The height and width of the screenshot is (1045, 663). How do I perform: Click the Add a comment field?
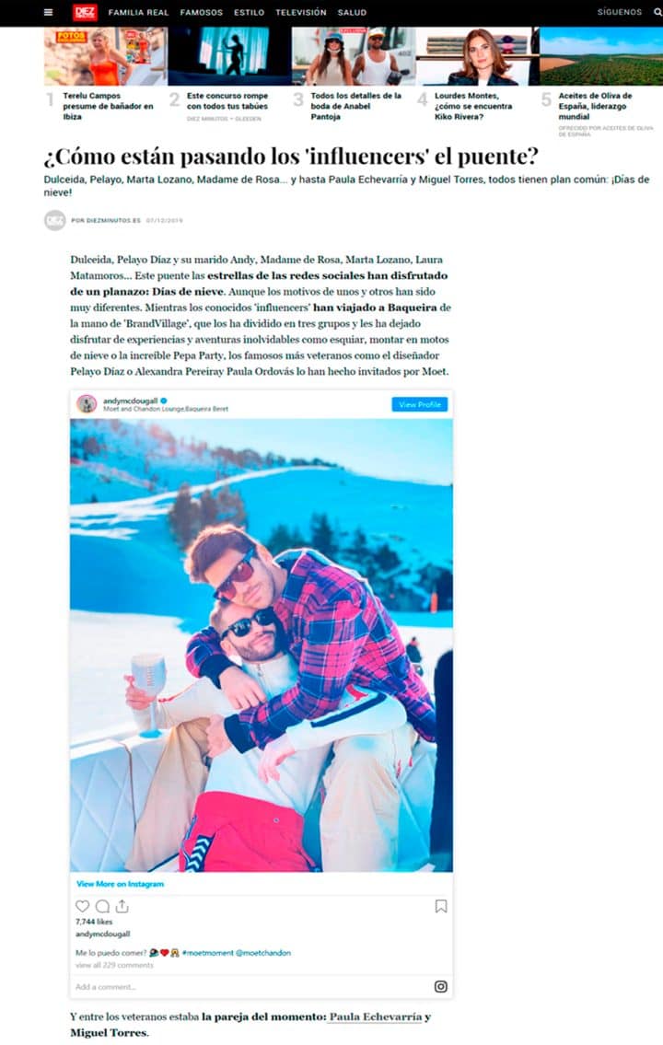(x=250, y=987)
